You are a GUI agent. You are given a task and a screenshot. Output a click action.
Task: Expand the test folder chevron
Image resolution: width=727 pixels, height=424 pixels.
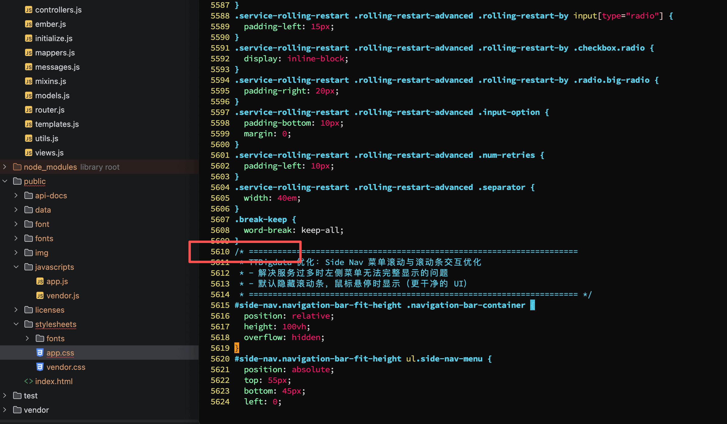[5, 395]
